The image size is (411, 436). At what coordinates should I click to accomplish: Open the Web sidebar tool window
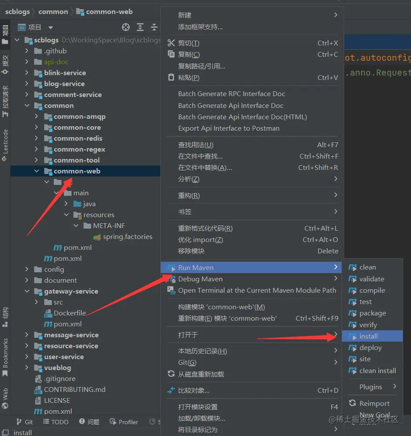pyautogui.click(x=5, y=398)
